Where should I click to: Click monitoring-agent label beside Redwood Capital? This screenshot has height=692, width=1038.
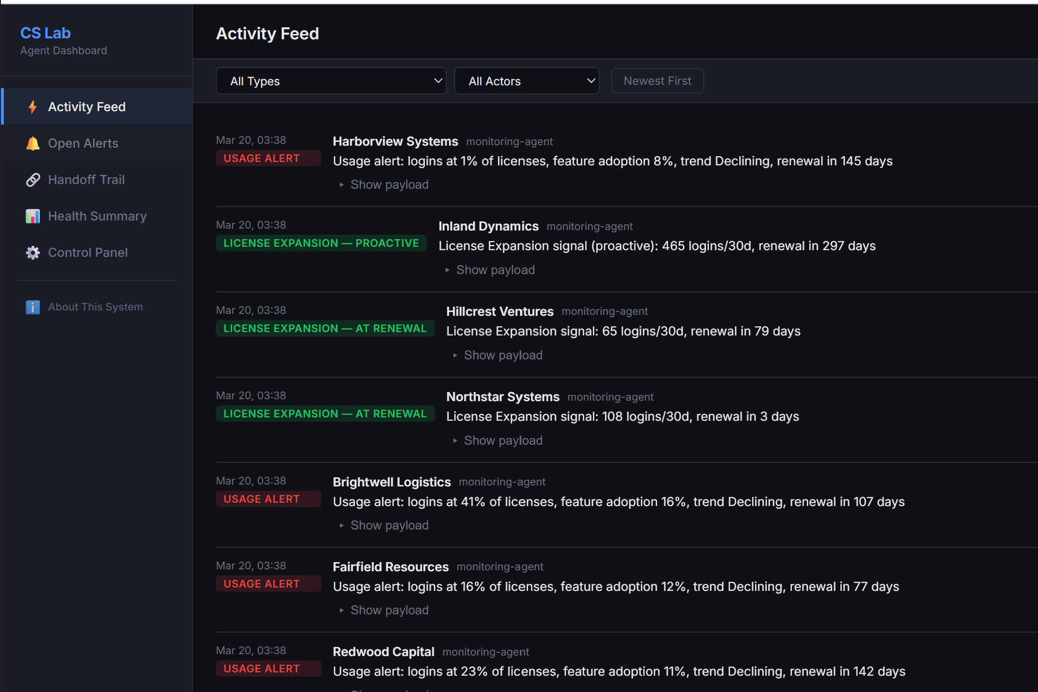click(x=485, y=652)
